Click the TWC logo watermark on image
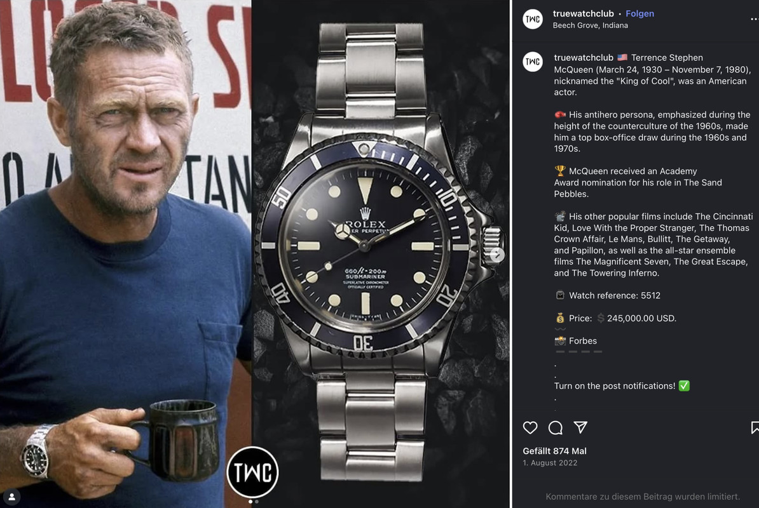759x508 pixels. coord(252,472)
